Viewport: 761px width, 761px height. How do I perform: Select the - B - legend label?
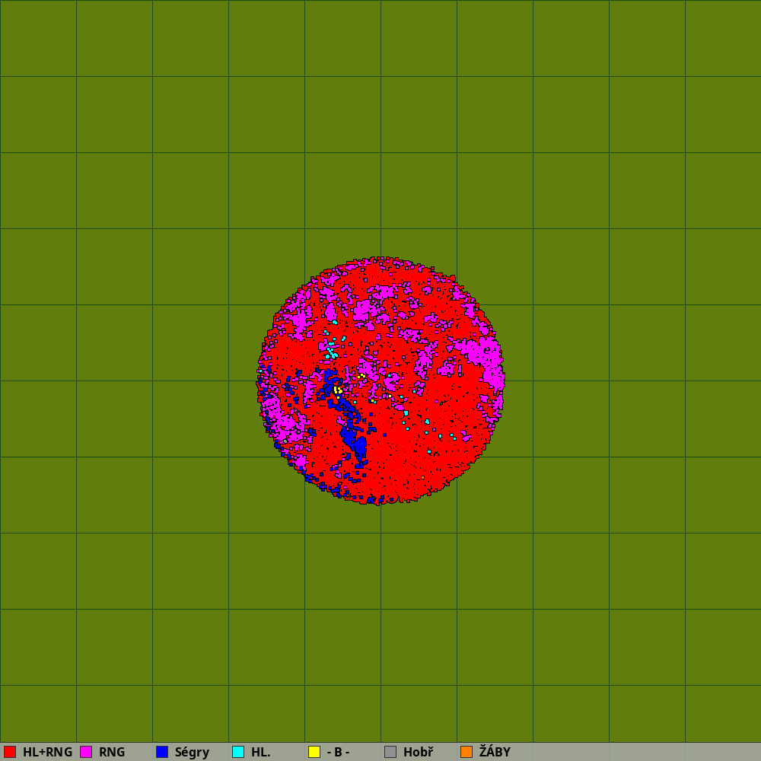338,752
